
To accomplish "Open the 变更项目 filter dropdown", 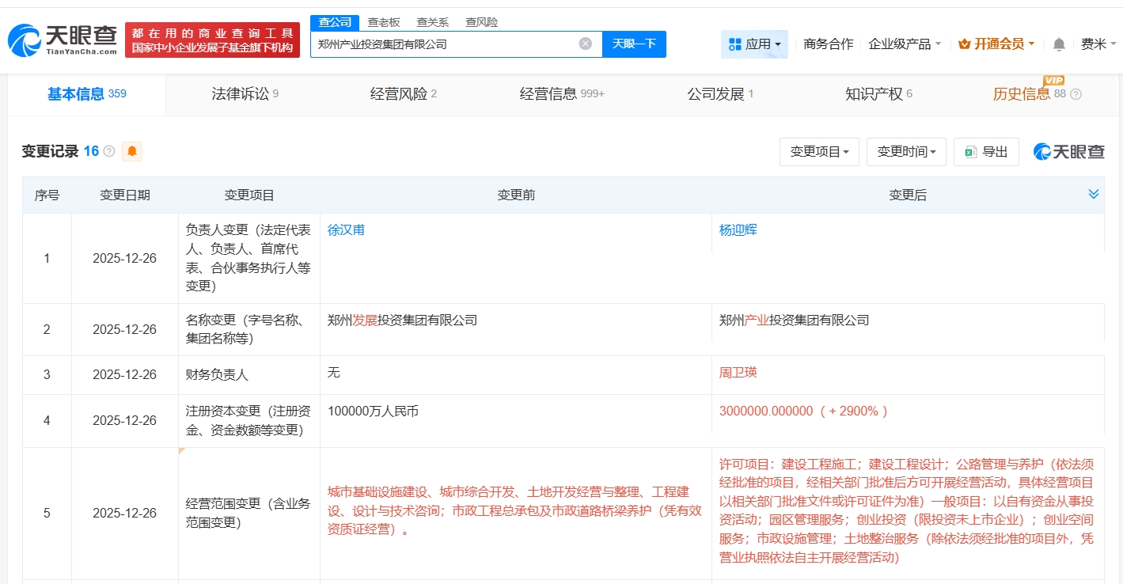I will pos(819,152).
